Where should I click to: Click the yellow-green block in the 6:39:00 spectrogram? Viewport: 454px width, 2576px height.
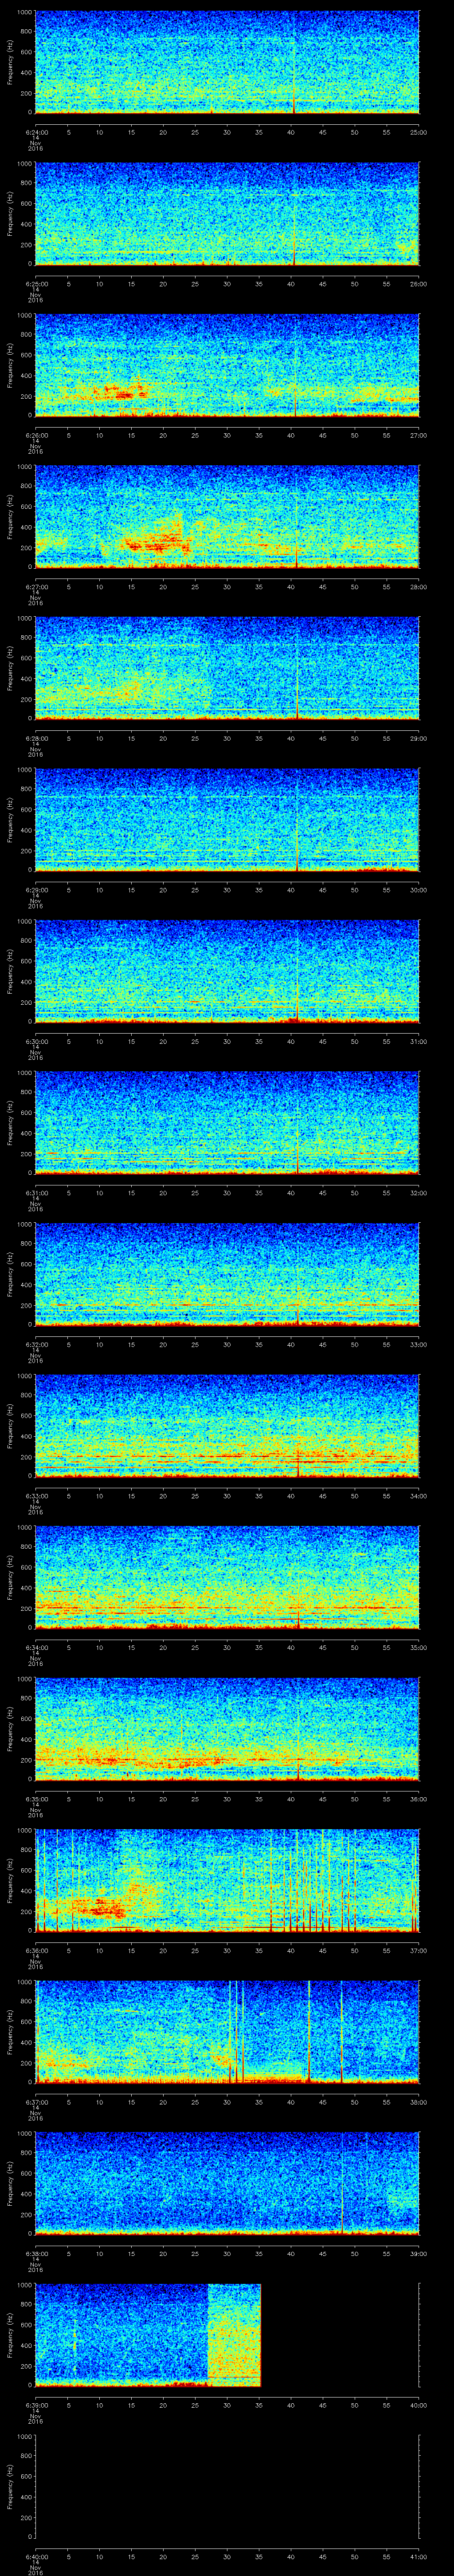pyautogui.click(x=234, y=2335)
